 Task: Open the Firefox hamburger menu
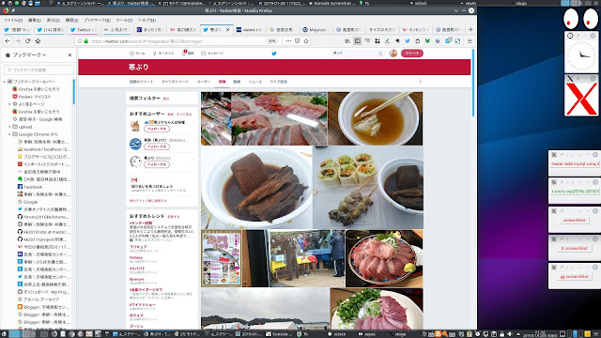click(470, 41)
